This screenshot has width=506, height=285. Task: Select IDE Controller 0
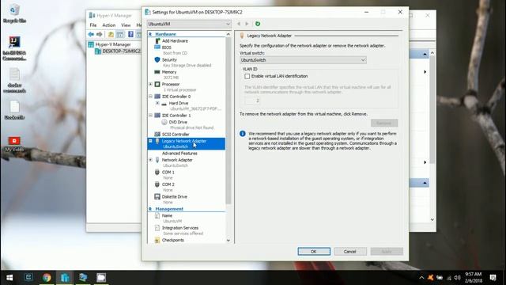[x=176, y=97]
